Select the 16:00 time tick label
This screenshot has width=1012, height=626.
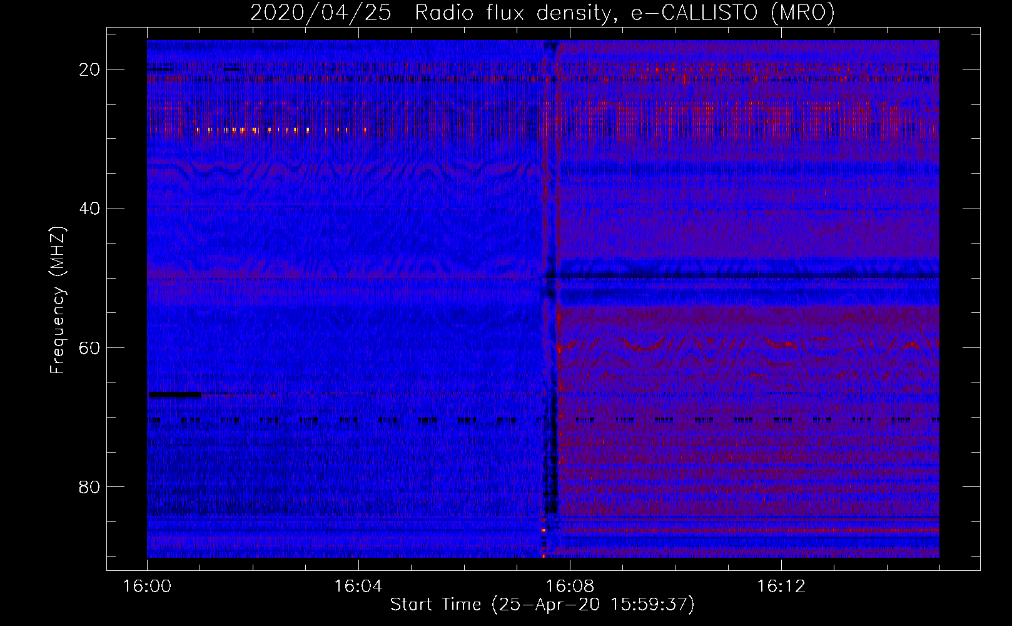[147, 587]
